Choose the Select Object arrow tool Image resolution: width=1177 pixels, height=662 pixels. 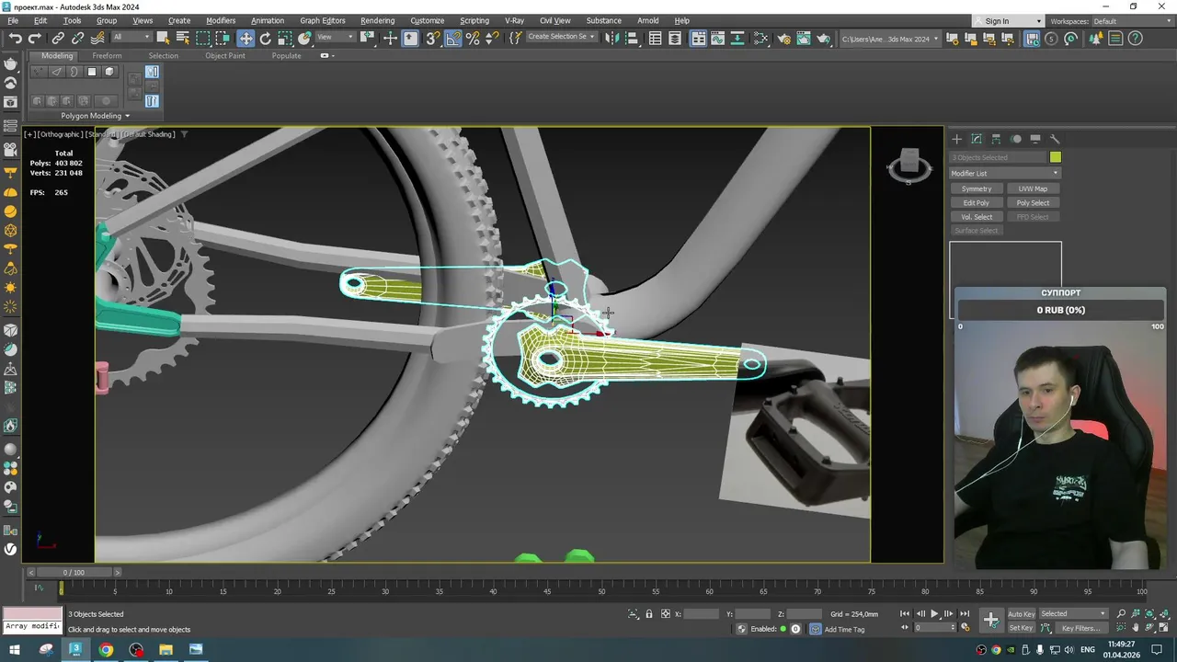click(x=163, y=38)
